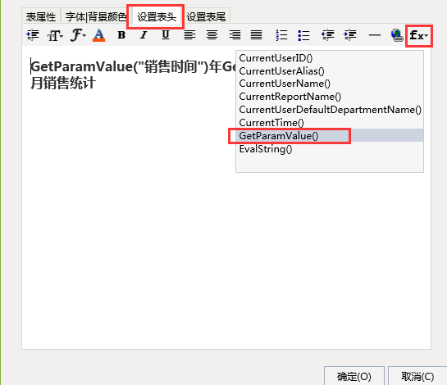The height and width of the screenshot is (385, 447).
Task: Open the font size dropdown
Action: (x=55, y=35)
